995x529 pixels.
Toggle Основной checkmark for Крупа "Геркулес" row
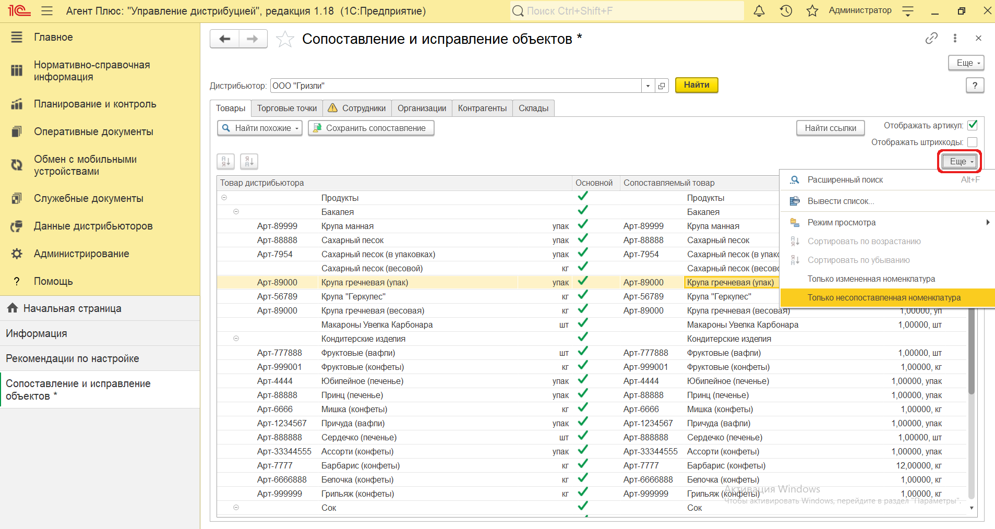[x=583, y=295]
